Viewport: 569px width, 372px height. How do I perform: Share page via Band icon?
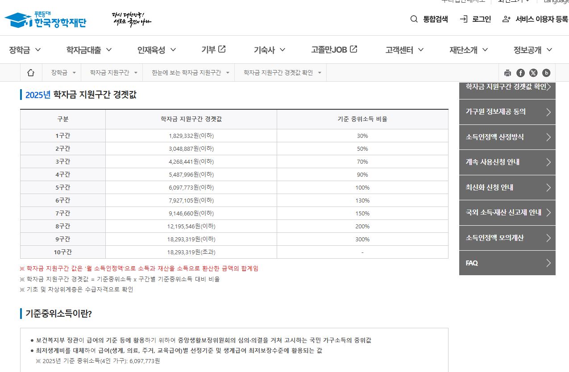click(x=546, y=73)
